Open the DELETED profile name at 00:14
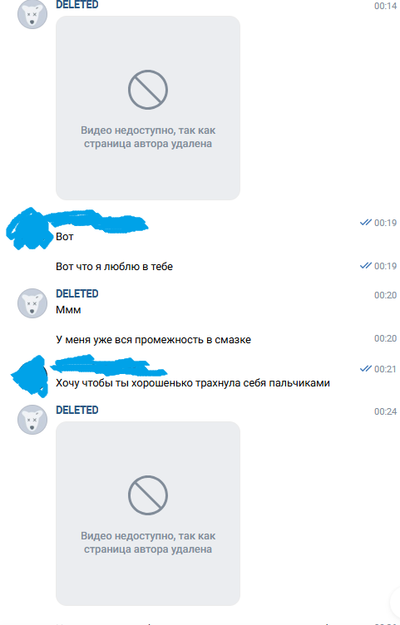 point(77,5)
